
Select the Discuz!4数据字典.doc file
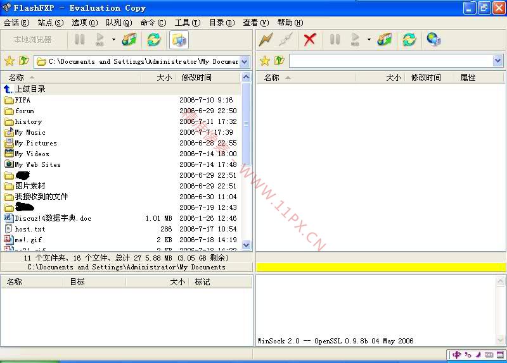tap(53, 218)
